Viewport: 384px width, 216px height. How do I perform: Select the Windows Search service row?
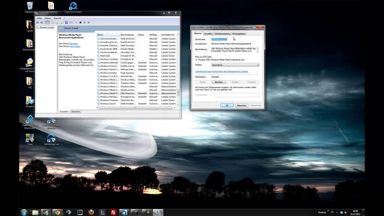(136, 103)
